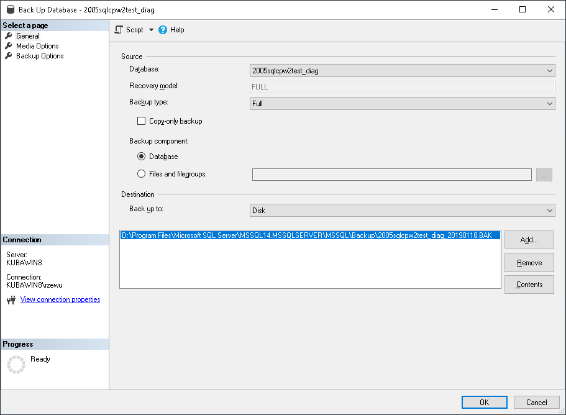Minimize the Back Up Database window
This screenshot has height=415, width=566.
(x=495, y=9)
